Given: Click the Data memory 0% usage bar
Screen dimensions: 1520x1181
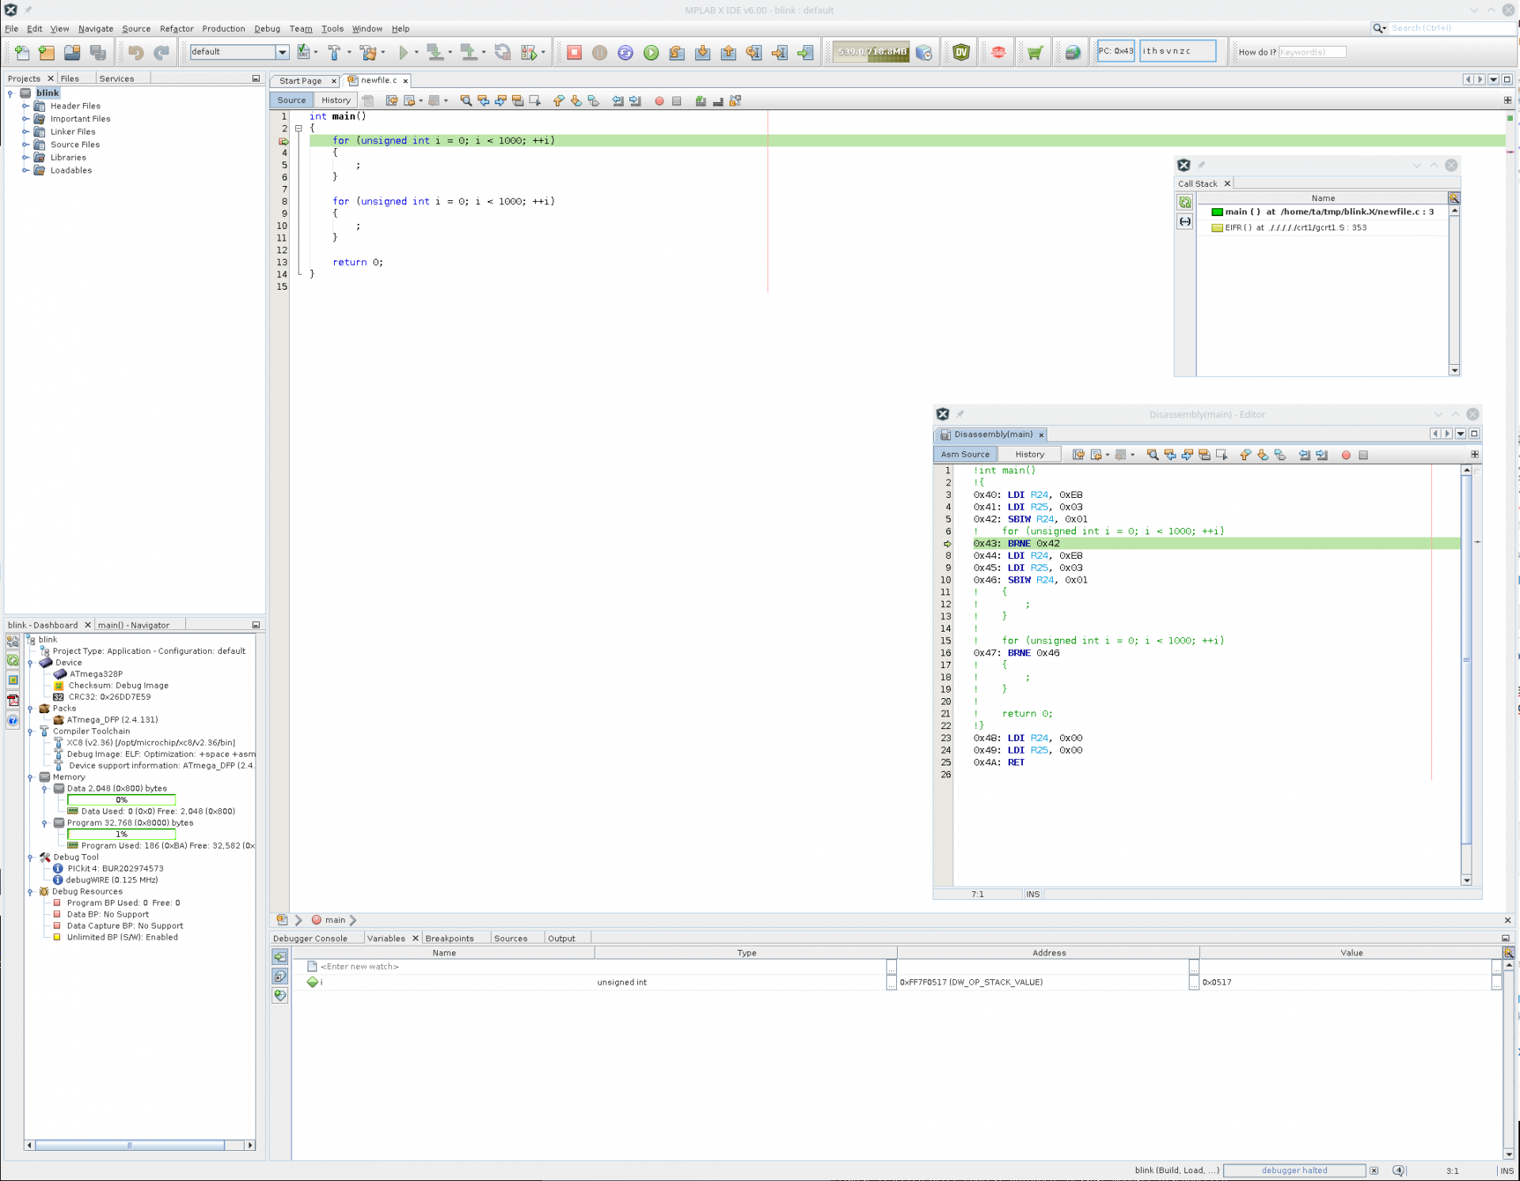Looking at the screenshot, I should (x=121, y=800).
